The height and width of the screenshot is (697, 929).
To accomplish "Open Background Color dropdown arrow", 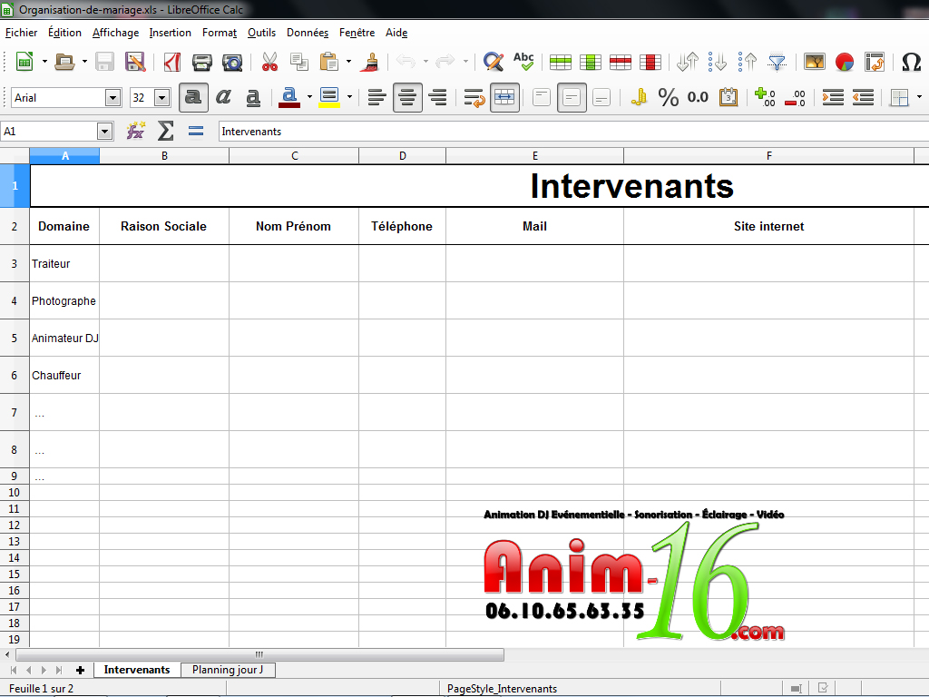I will 349,97.
